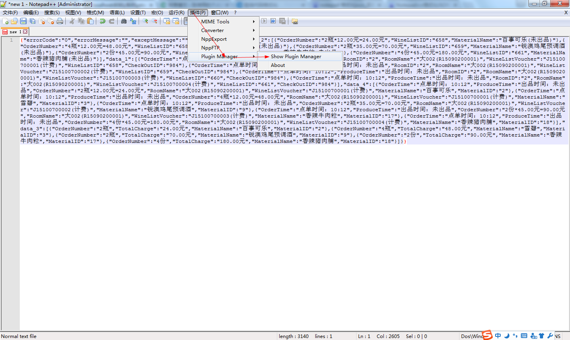Image resolution: width=570 pixels, height=340 pixels.
Task: Click the 'Ln : 1' status field
Action: (x=364, y=336)
